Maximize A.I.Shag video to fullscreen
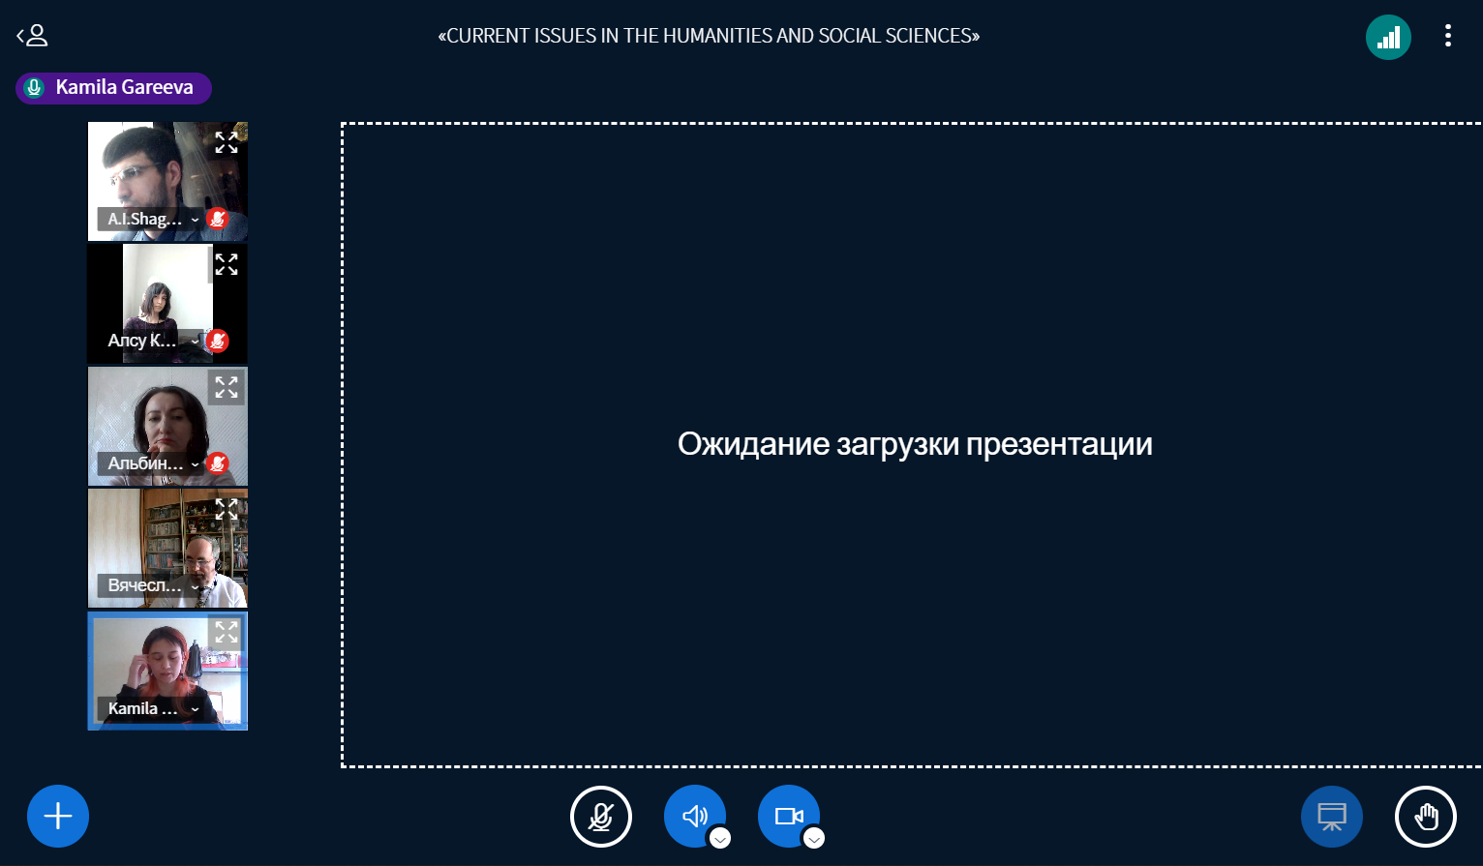Viewport: 1483px width, 866px height. pos(227,143)
